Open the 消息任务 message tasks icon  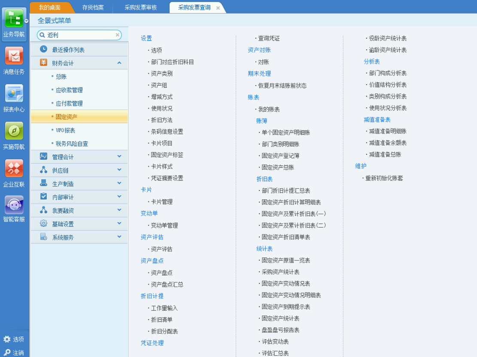coord(14,55)
